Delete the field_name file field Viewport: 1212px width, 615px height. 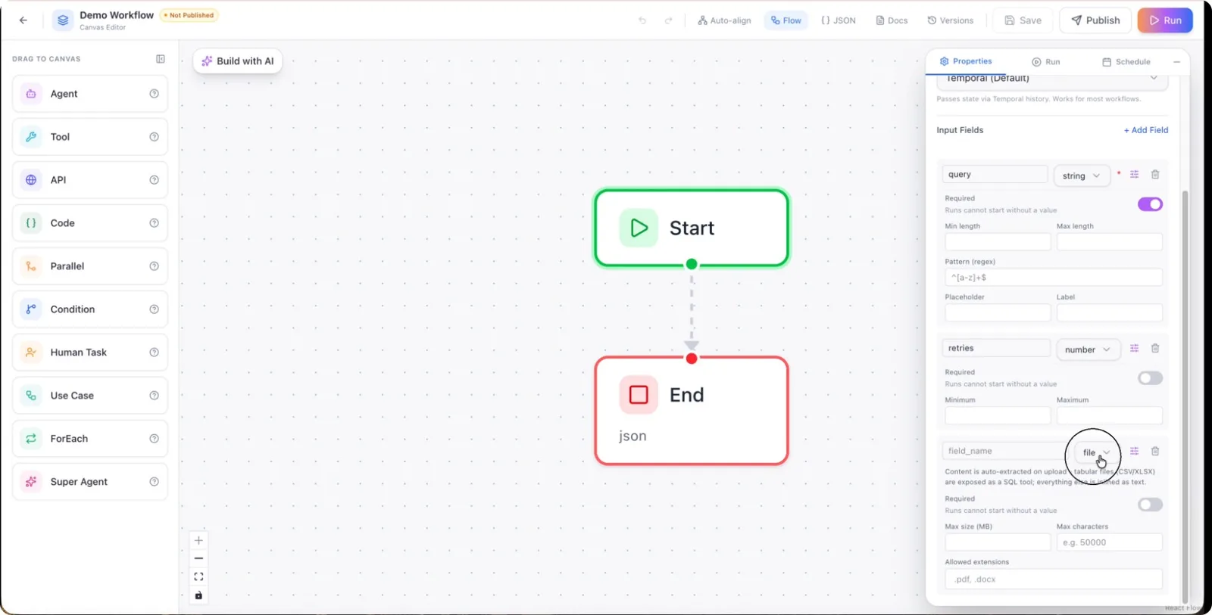(1155, 451)
